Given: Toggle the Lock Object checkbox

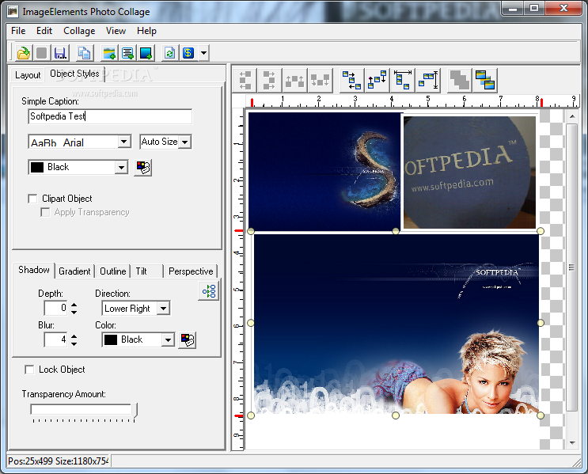Looking at the screenshot, I should (29, 370).
